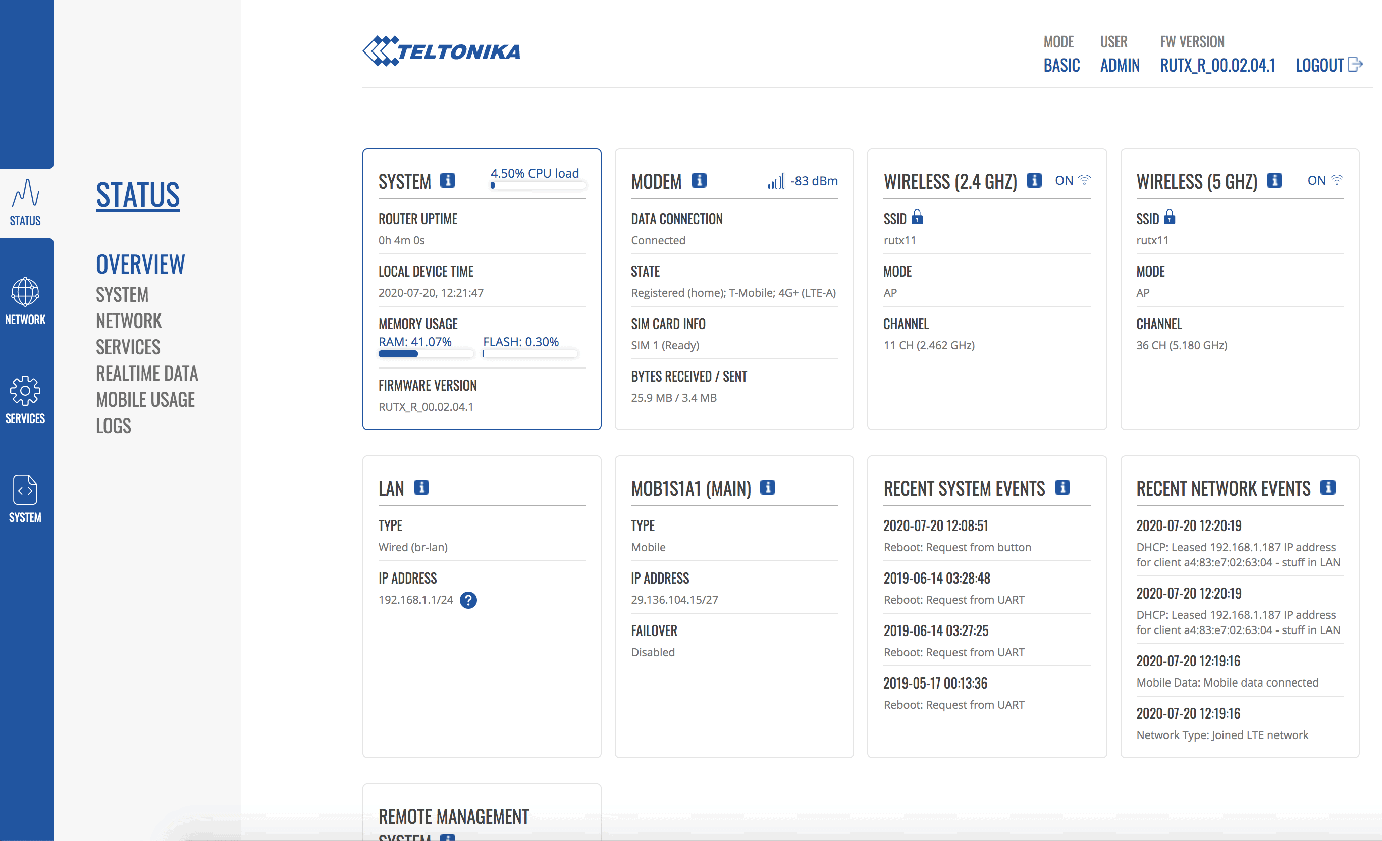
Task: Click channel 36 CH (5.180 GHz)
Action: pyautogui.click(x=1182, y=345)
